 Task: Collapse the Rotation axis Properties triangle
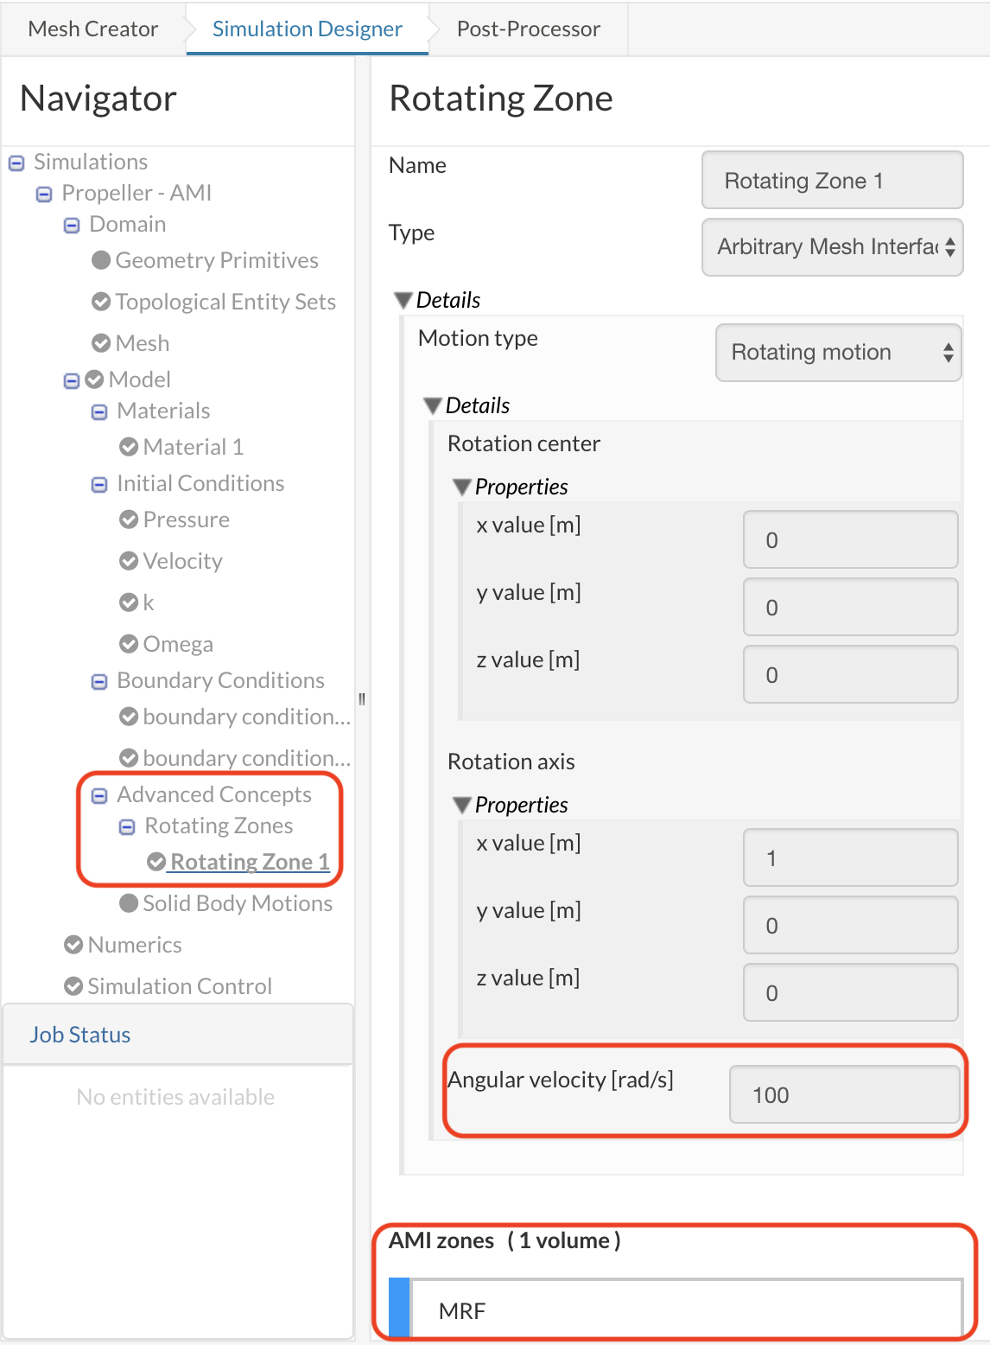tap(462, 806)
